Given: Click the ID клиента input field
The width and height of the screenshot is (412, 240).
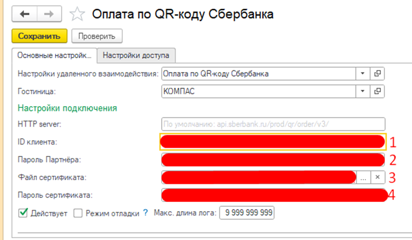Looking at the screenshot, I should point(273,142).
